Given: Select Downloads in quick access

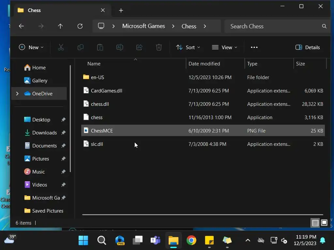Looking at the screenshot, I should point(39,133).
